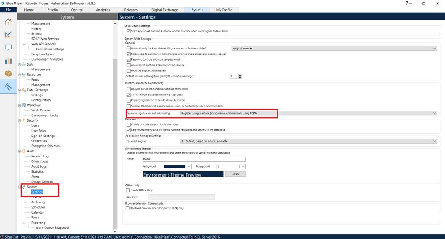Enable Prevent registration of new Runtime Resources

(x=128, y=100)
